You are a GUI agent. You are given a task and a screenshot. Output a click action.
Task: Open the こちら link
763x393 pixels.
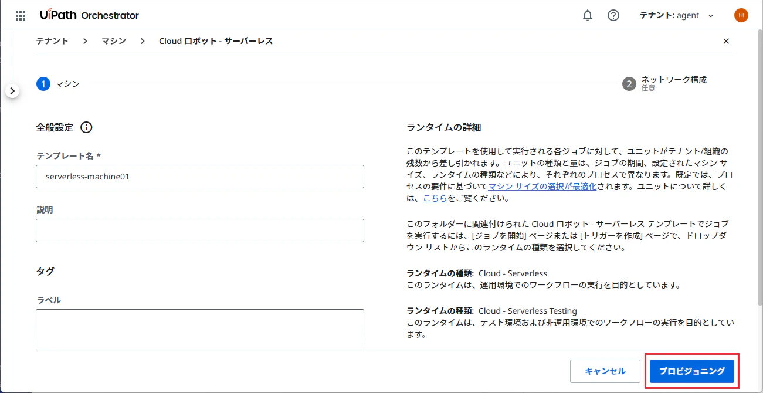(435, 198)
